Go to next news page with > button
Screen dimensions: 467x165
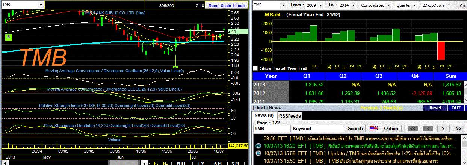point(443,129)
